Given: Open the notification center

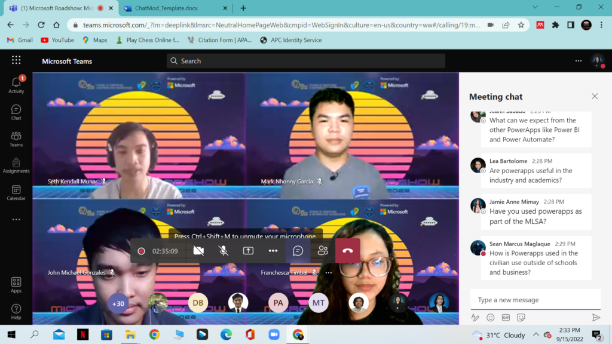Looking at the screenshot, I should [596, 335].
